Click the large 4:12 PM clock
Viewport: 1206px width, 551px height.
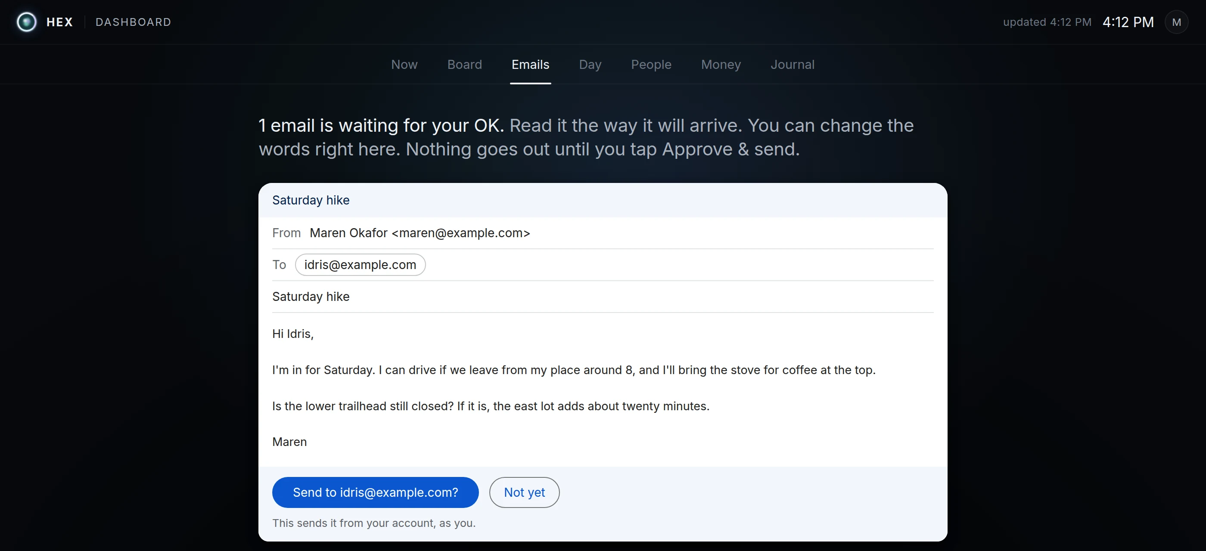pyautogui.click(x=1128, y=22)
